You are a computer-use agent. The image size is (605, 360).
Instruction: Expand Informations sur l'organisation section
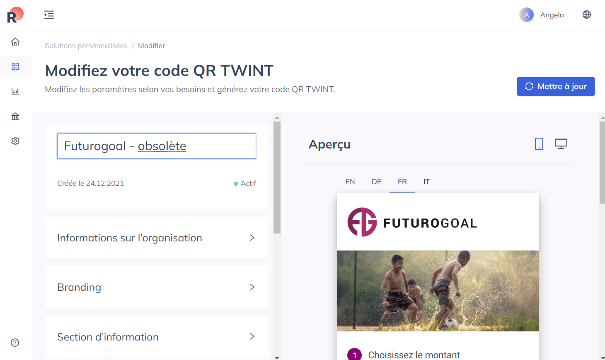tap(157, 238)
